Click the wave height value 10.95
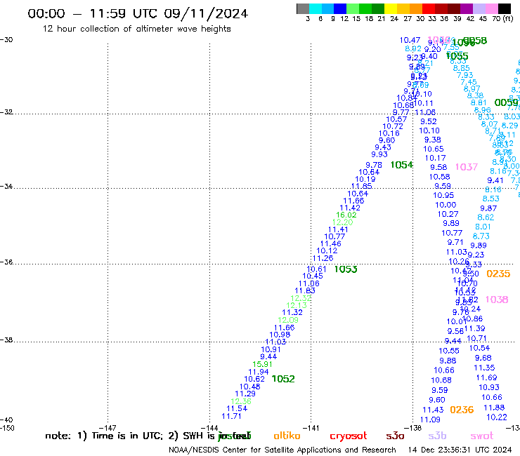 point(443,196)
